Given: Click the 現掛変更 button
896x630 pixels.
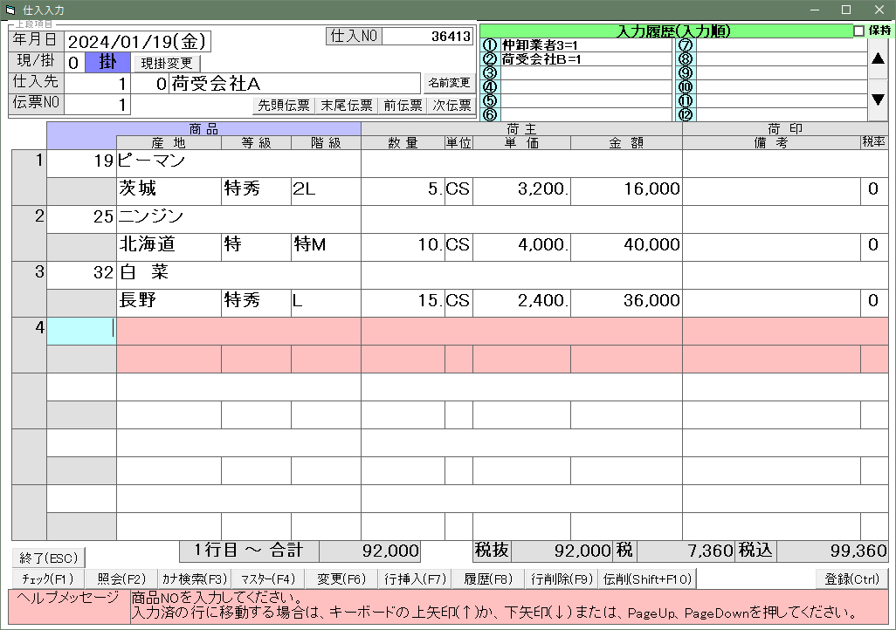Looking at the screenshot, I should pos(166,63).
